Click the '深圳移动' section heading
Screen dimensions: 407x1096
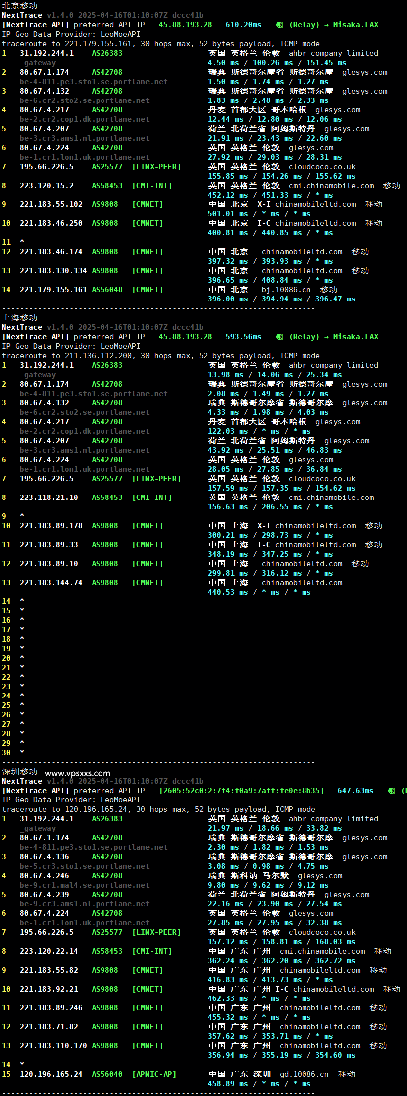[20, 771]
